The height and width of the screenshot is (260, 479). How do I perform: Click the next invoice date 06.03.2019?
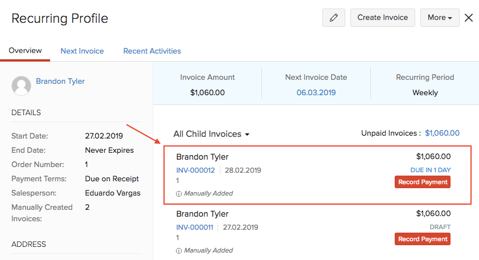coord(316,92)
